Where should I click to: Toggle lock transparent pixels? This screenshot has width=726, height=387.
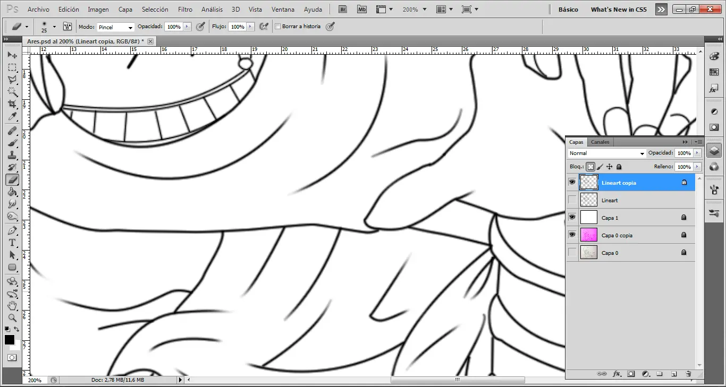(590, 167)
